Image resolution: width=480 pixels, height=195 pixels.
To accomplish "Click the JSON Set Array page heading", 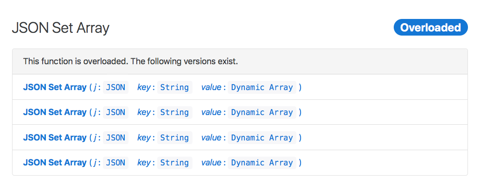I will (61, 28).
